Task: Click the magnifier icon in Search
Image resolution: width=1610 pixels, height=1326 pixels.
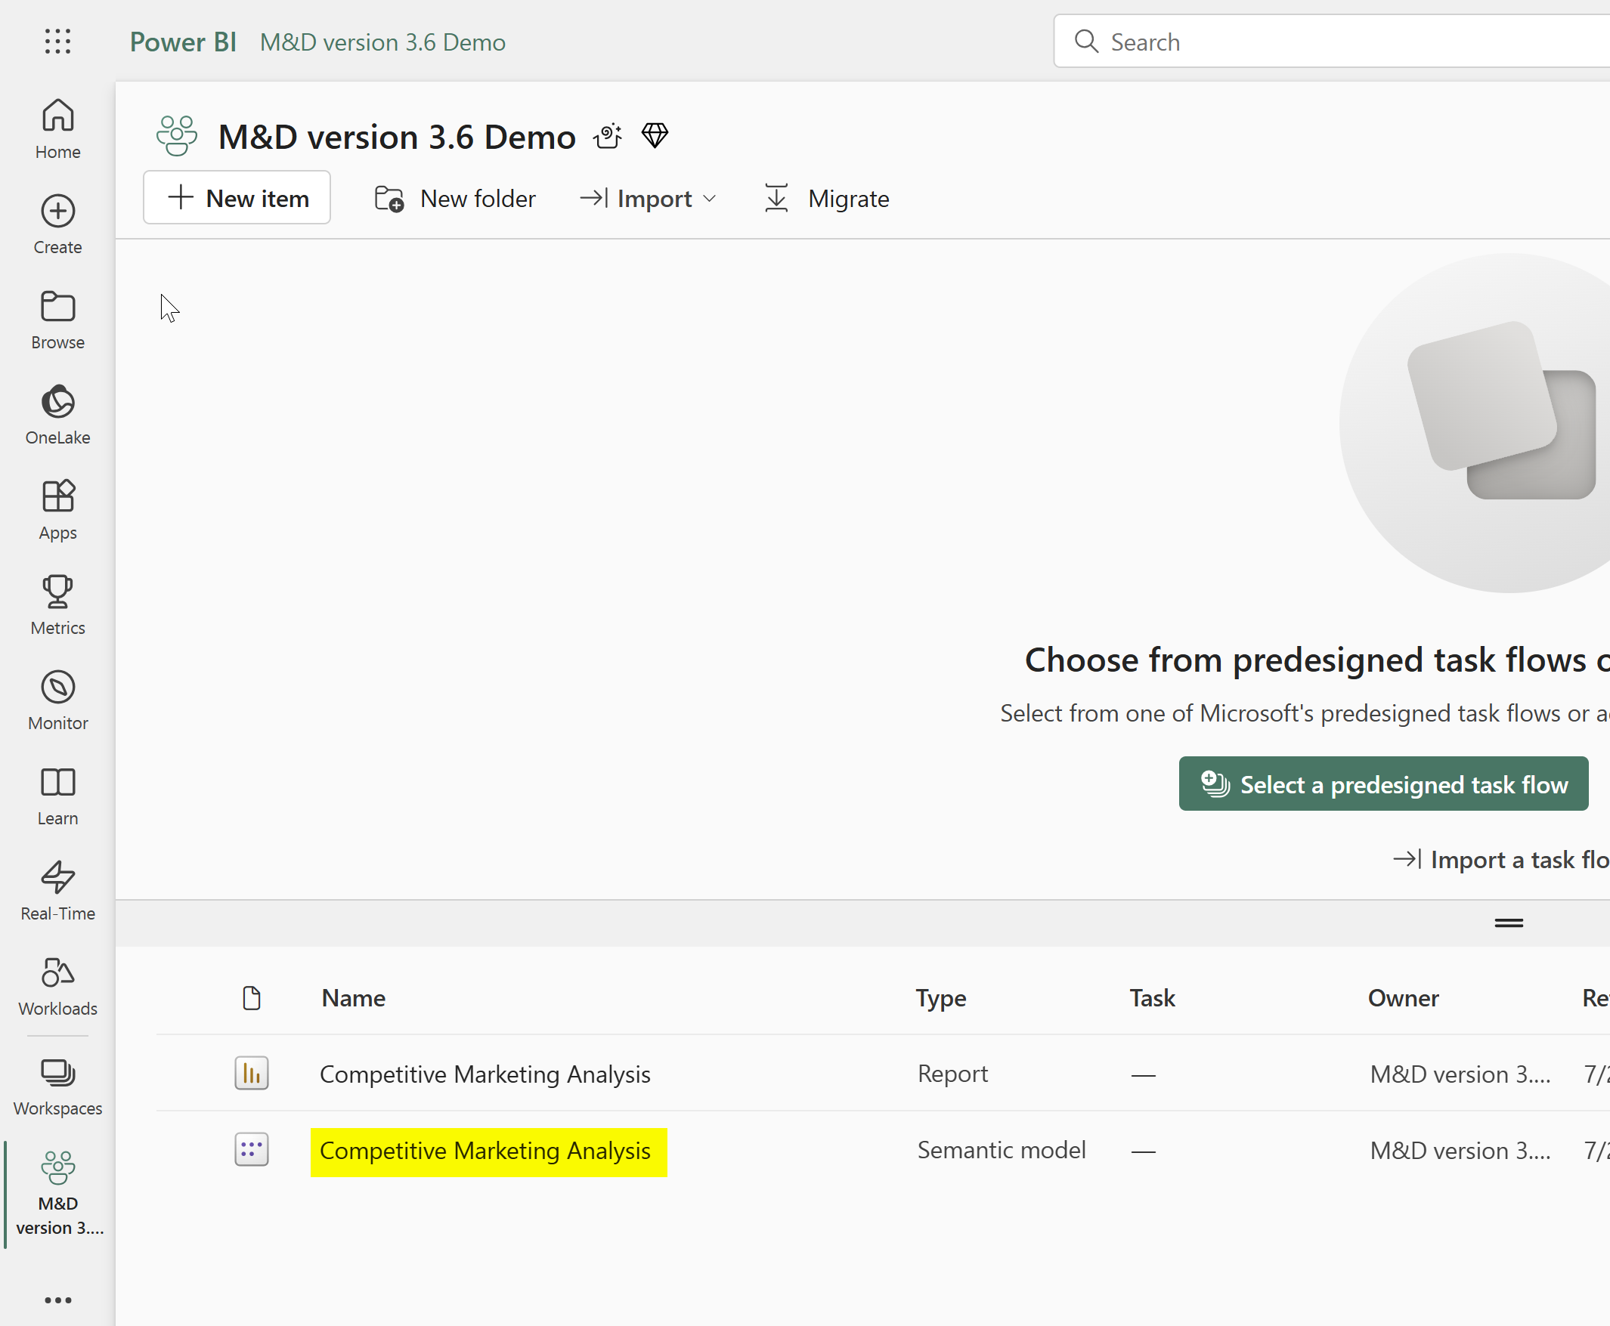Action: tap(1086, 42)
